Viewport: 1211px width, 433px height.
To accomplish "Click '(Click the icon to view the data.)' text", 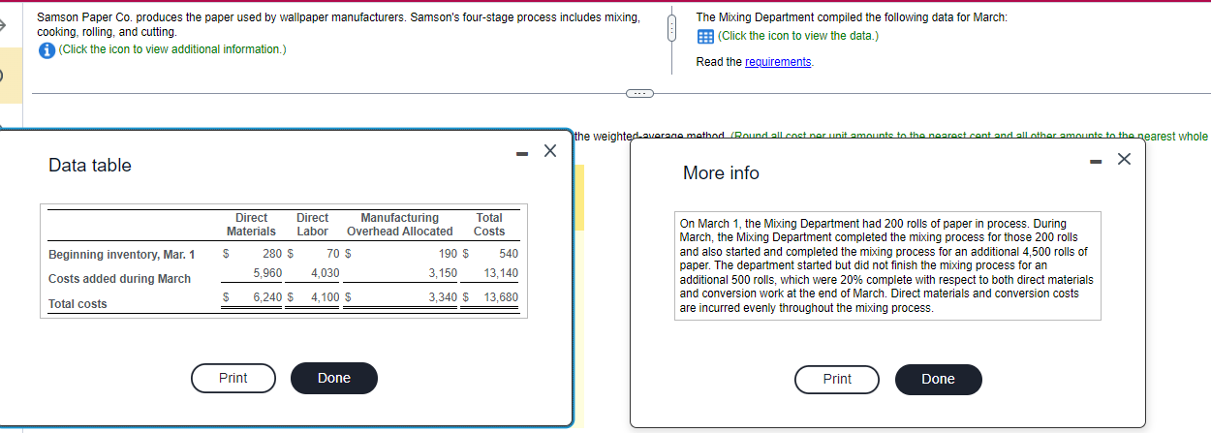I will point(797,36).
